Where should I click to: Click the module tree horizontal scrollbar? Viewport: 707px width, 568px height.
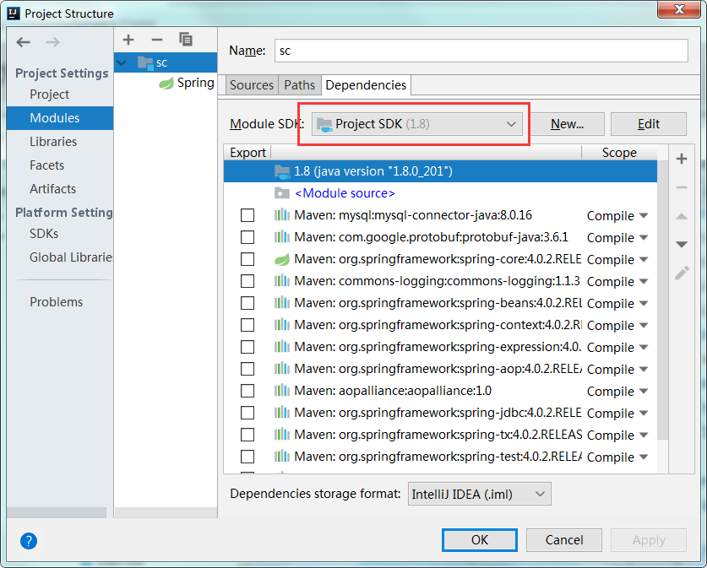coord(166,512)
